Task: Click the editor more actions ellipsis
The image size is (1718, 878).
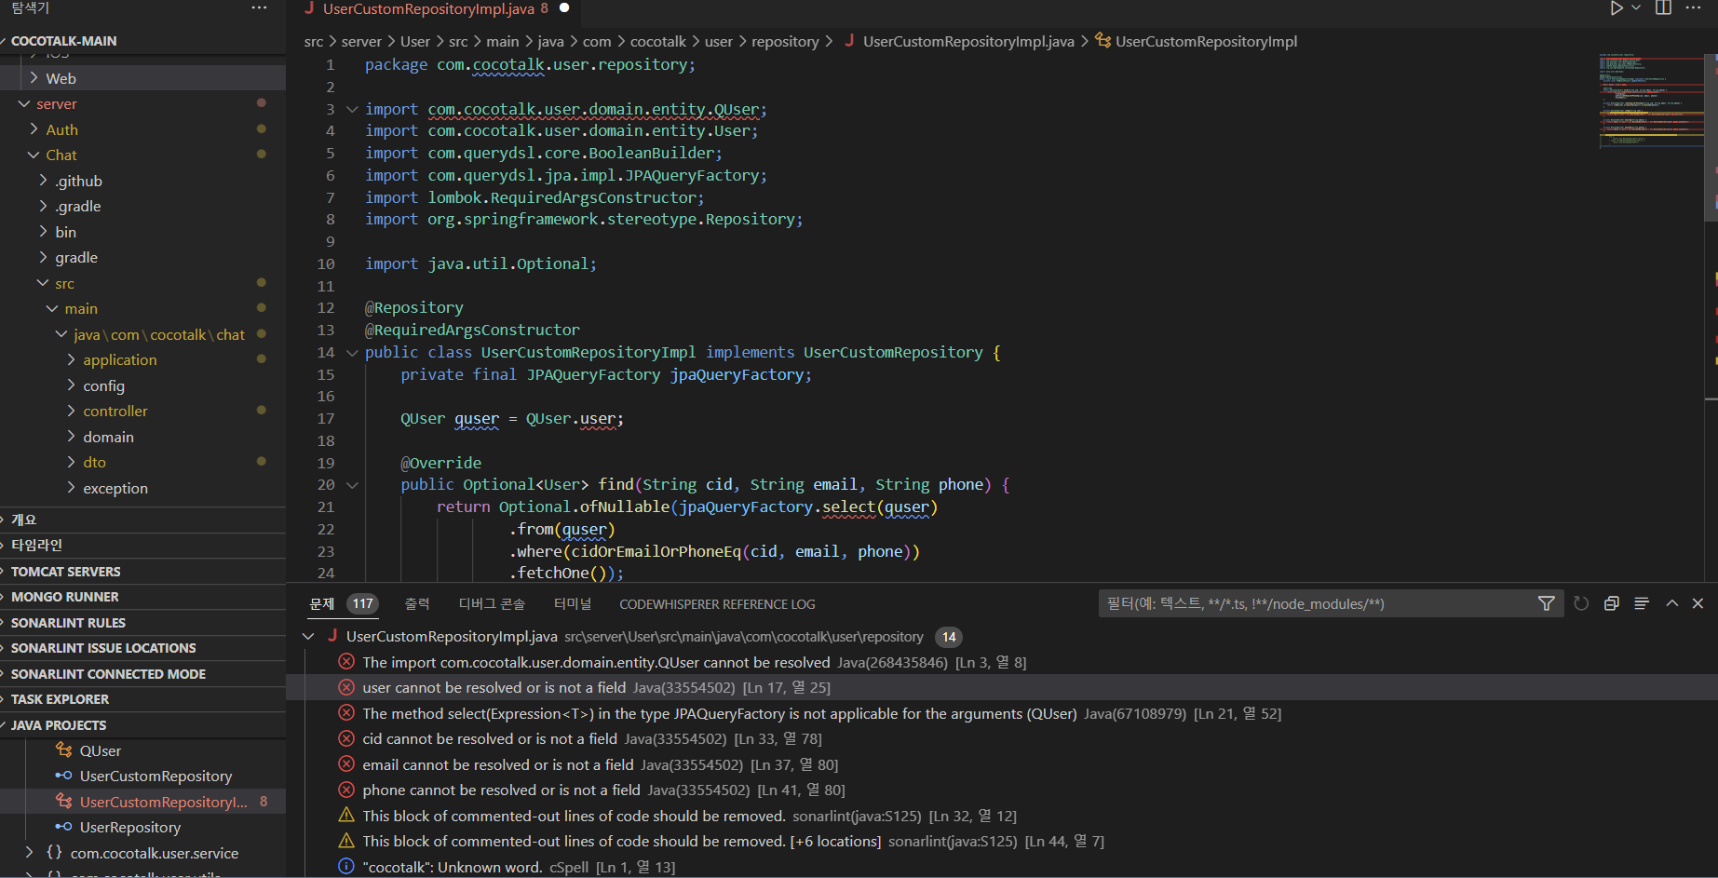Action: (x=1694, y=8)
